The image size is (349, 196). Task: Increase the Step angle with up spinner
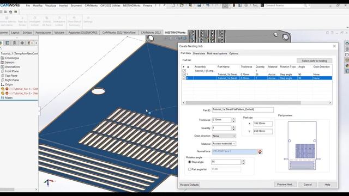243,161
